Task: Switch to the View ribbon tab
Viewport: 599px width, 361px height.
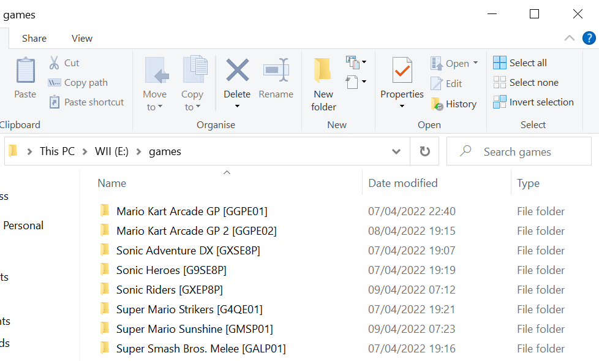Action: click(81, 38)
